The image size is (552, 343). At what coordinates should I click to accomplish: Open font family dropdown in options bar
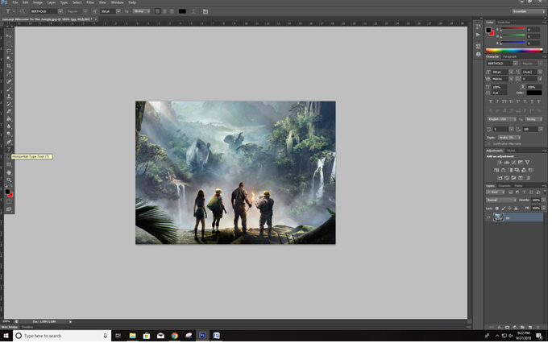(x=60, y=11)
